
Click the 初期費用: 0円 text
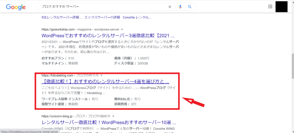(125, 104)
